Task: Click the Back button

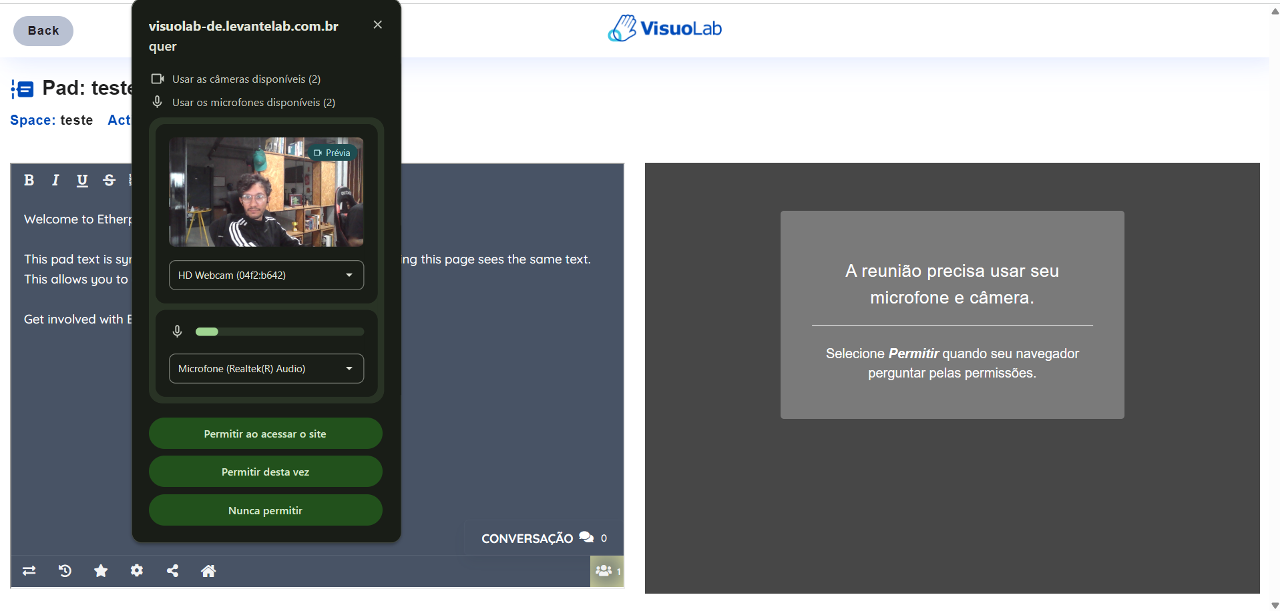Action: 43,31
